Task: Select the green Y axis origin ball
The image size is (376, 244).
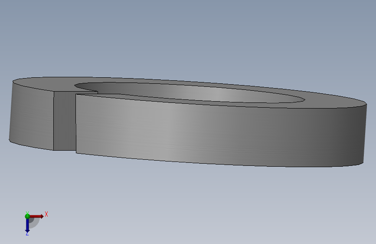Action: [x=27, y=216]
